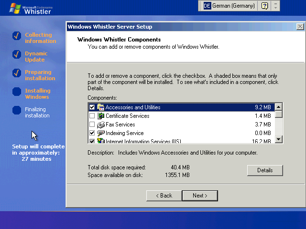Go back with the Back button

click(164, 196)
